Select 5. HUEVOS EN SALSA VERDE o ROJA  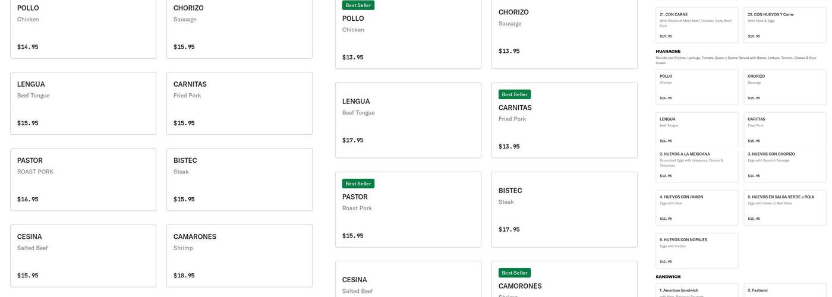click(784, 207)
